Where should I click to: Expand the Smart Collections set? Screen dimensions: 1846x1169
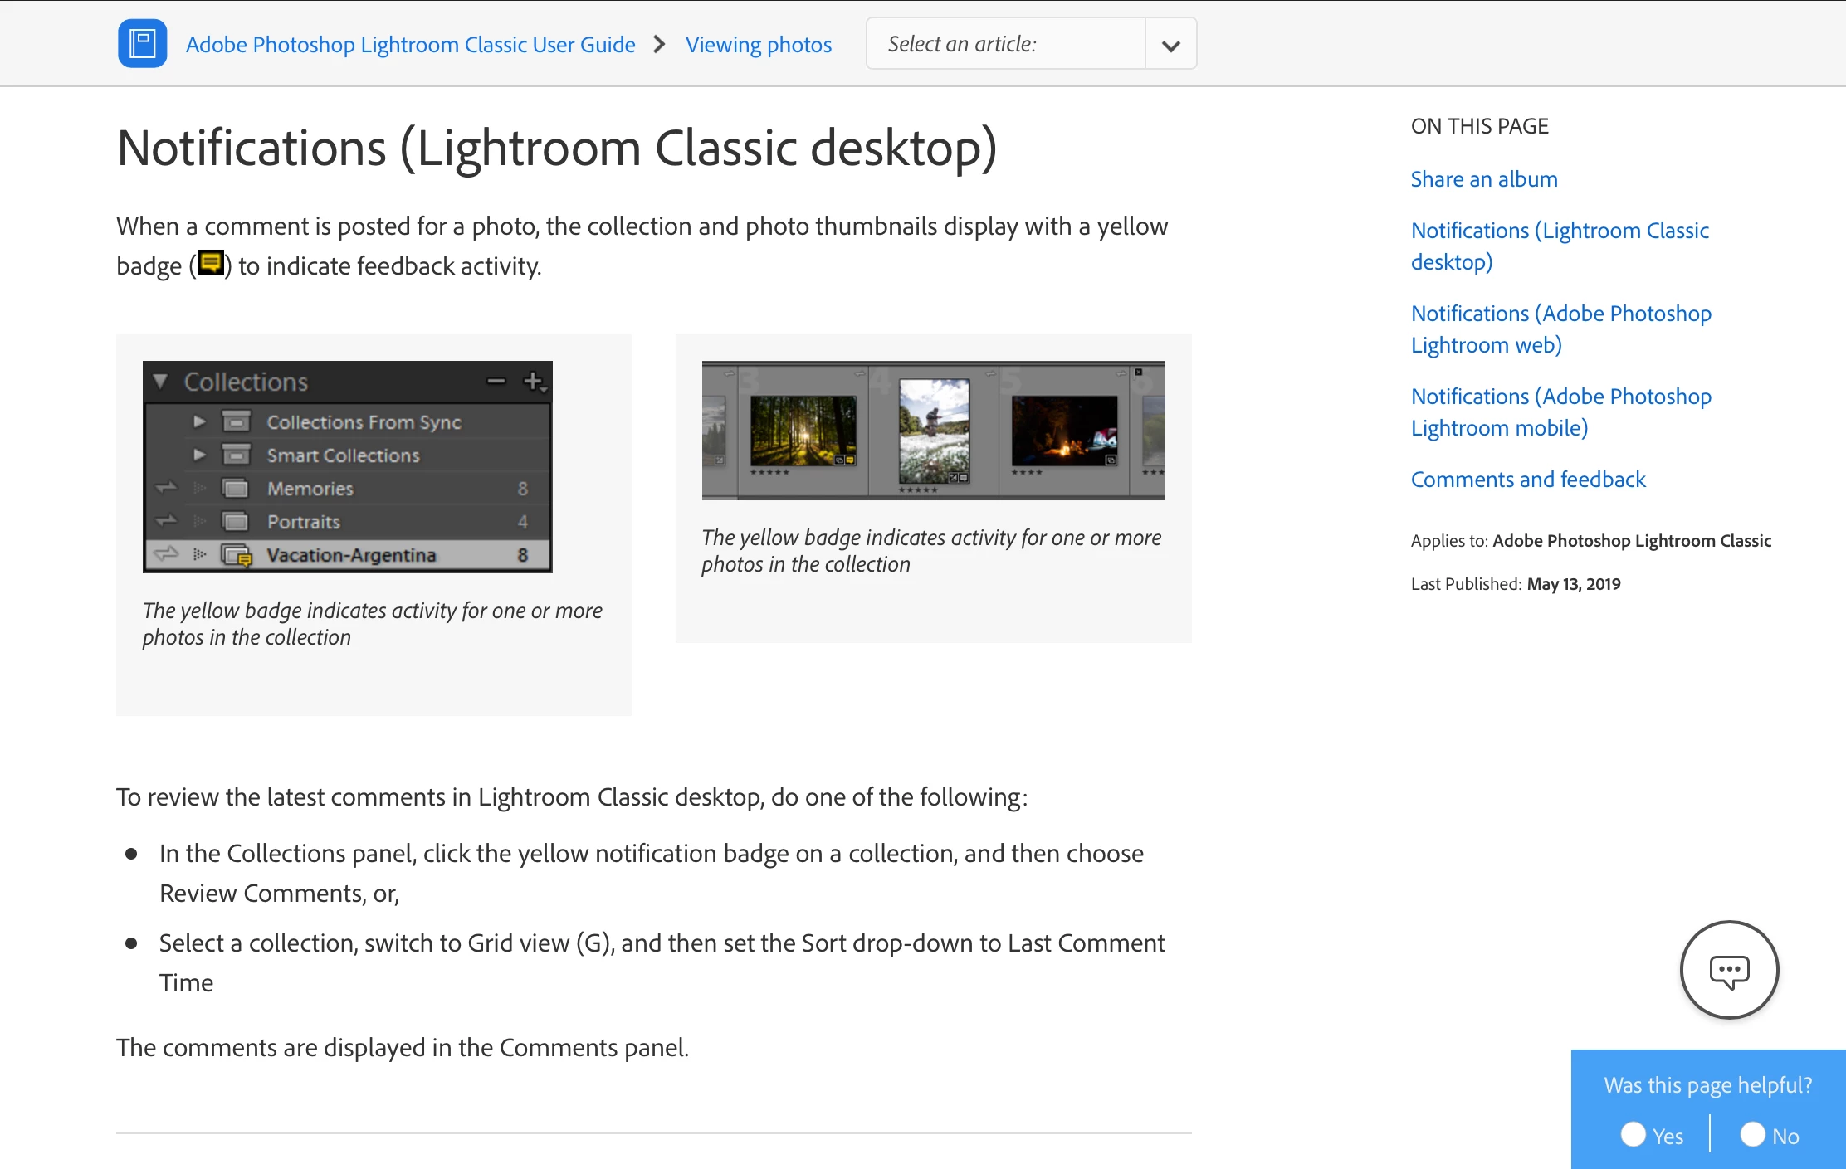[199, 455]
